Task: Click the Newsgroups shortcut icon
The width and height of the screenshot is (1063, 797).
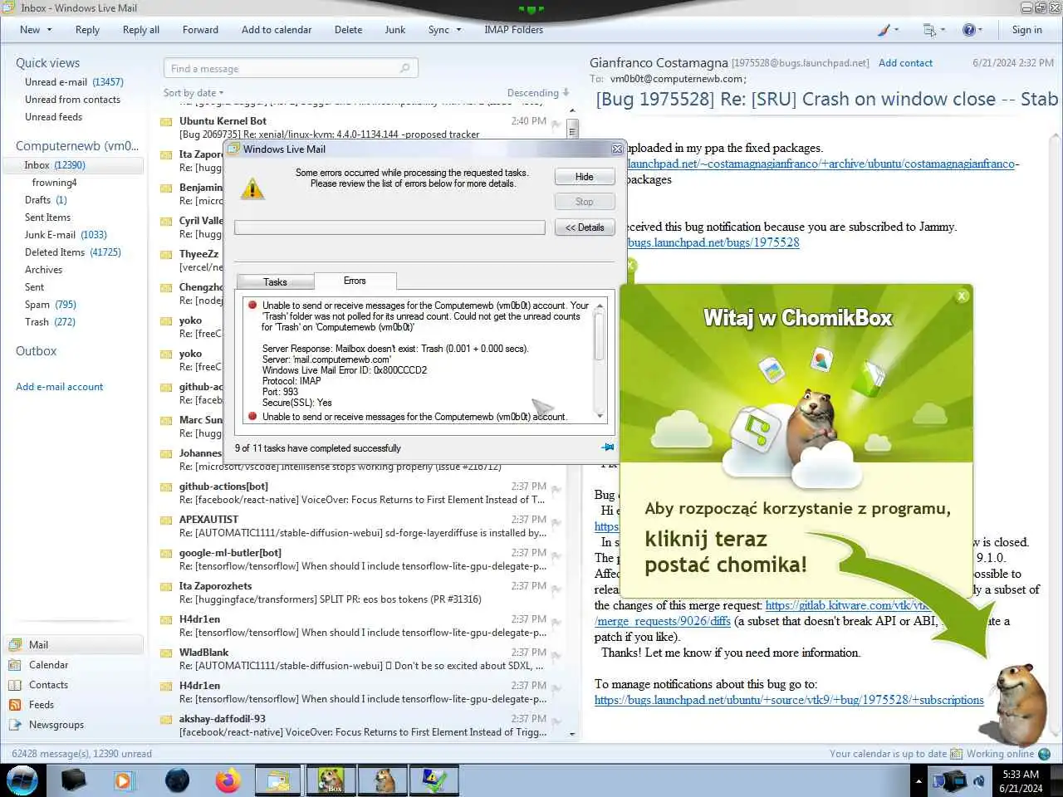Action: pos(15,725)
